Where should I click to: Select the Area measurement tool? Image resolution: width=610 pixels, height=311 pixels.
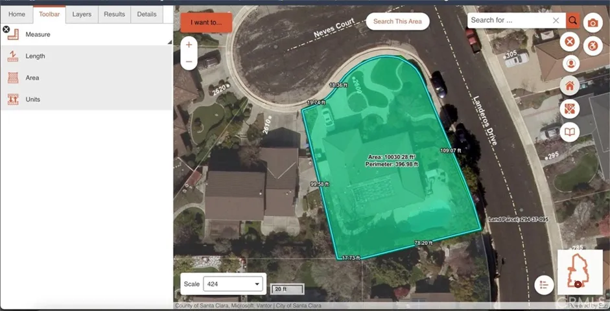click(x=86, y=78)
